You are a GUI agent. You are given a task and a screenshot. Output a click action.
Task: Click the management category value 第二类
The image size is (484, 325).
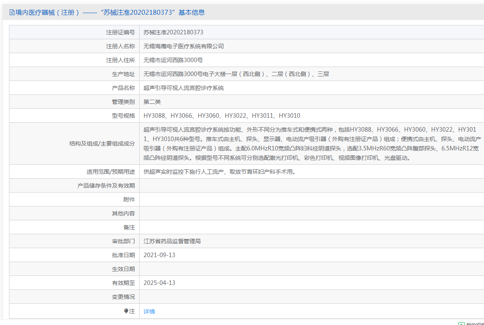click(x=152, y=102)
